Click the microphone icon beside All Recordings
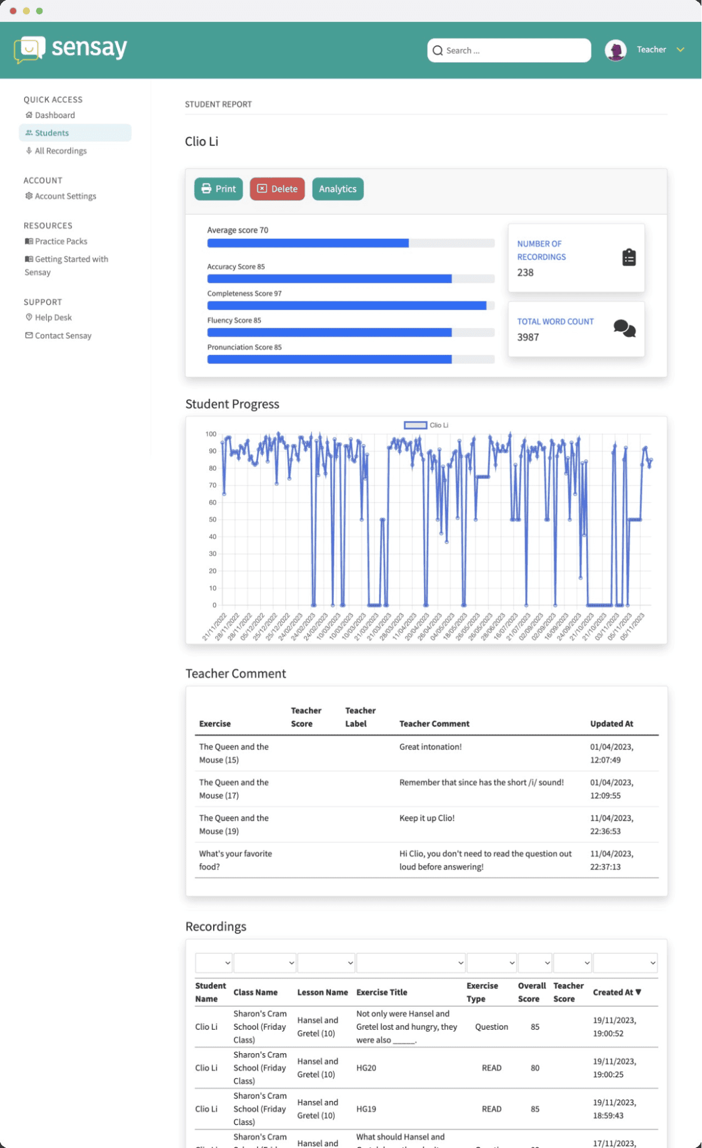The height and width of the screenshot is (1148, 702). point(29,150)
